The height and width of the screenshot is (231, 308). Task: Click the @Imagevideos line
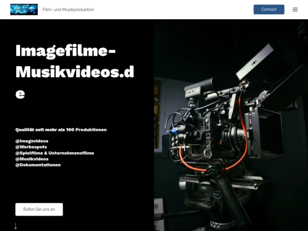click(x=32, y=141)
